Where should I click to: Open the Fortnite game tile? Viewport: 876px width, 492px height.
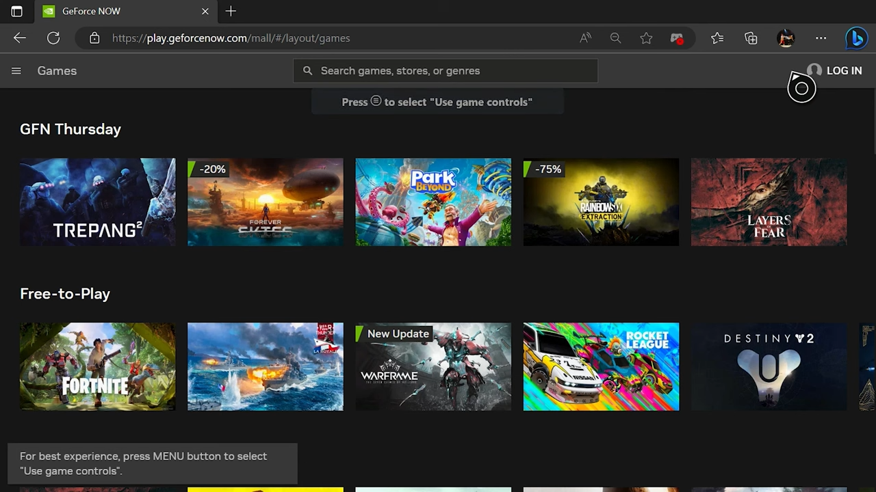click(x=98, y=367)
